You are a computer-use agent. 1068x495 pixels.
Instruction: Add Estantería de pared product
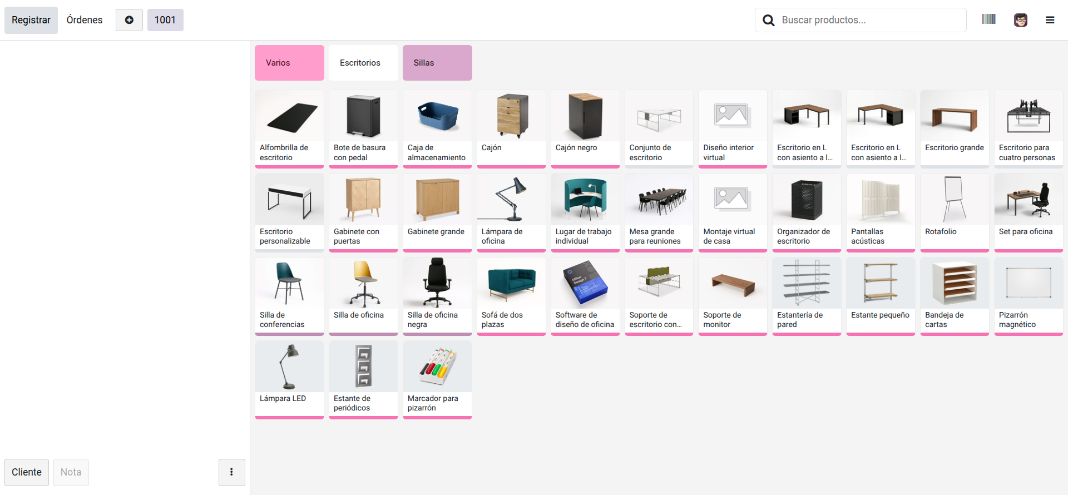807,296
